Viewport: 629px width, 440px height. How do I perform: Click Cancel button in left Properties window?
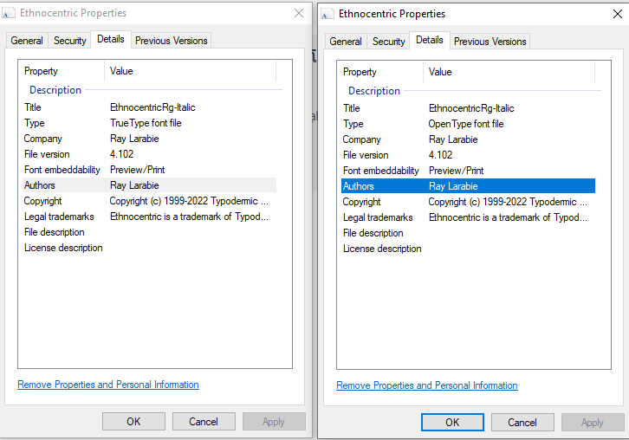click(x=204, y=422)
